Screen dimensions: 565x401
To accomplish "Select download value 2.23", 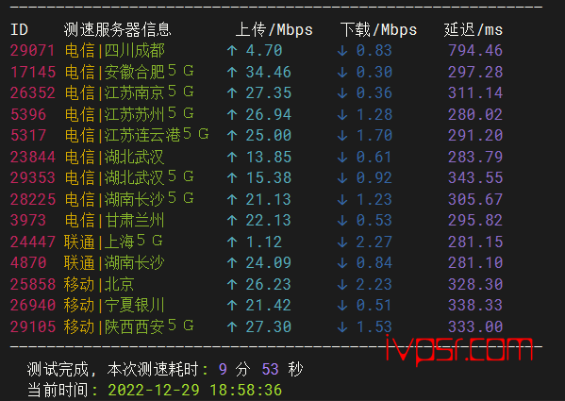I will coord(374,285).
